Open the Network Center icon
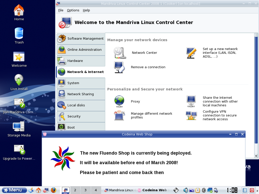 pyautogui.click(x=120, y=53)
